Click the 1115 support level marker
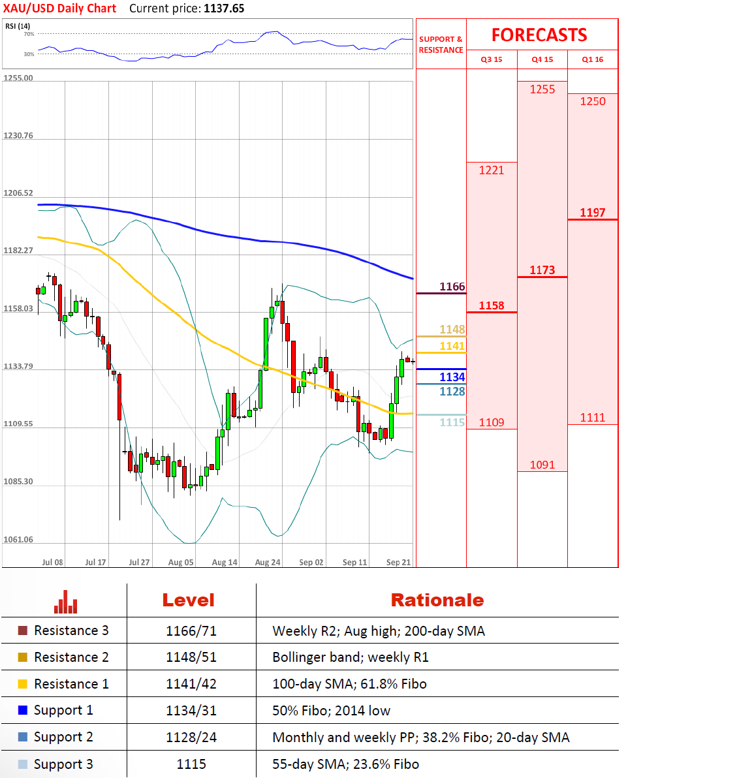This screenshot has height=778, width=752. tap(452, 422)
